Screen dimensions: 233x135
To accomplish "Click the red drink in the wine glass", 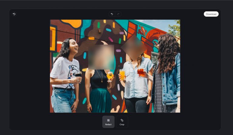I will tap(140, 72).
